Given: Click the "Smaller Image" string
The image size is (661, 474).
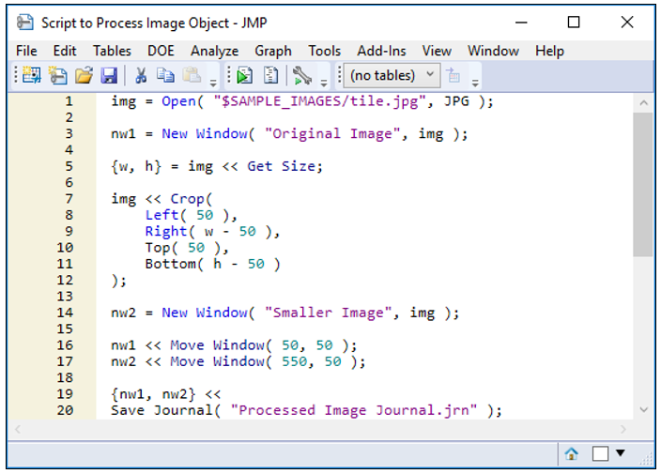Looking at the screenshot, I should click(x=328, y=313).
